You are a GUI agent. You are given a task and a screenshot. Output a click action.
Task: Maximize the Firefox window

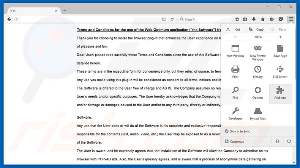click(x=279, y=7)
